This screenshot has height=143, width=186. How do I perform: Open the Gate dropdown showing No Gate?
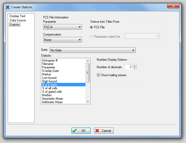[x=92, y=50]
